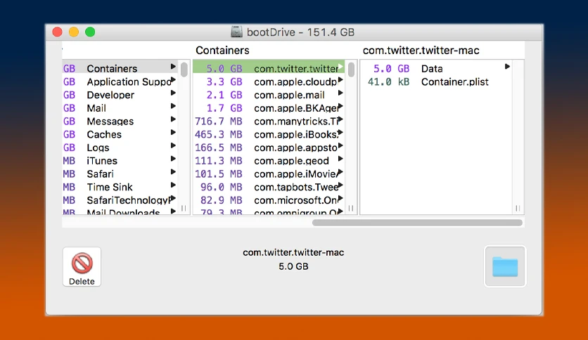Screen dimensions: 588x340
Task: Select the Time Sink row
Action: [120, 187]
